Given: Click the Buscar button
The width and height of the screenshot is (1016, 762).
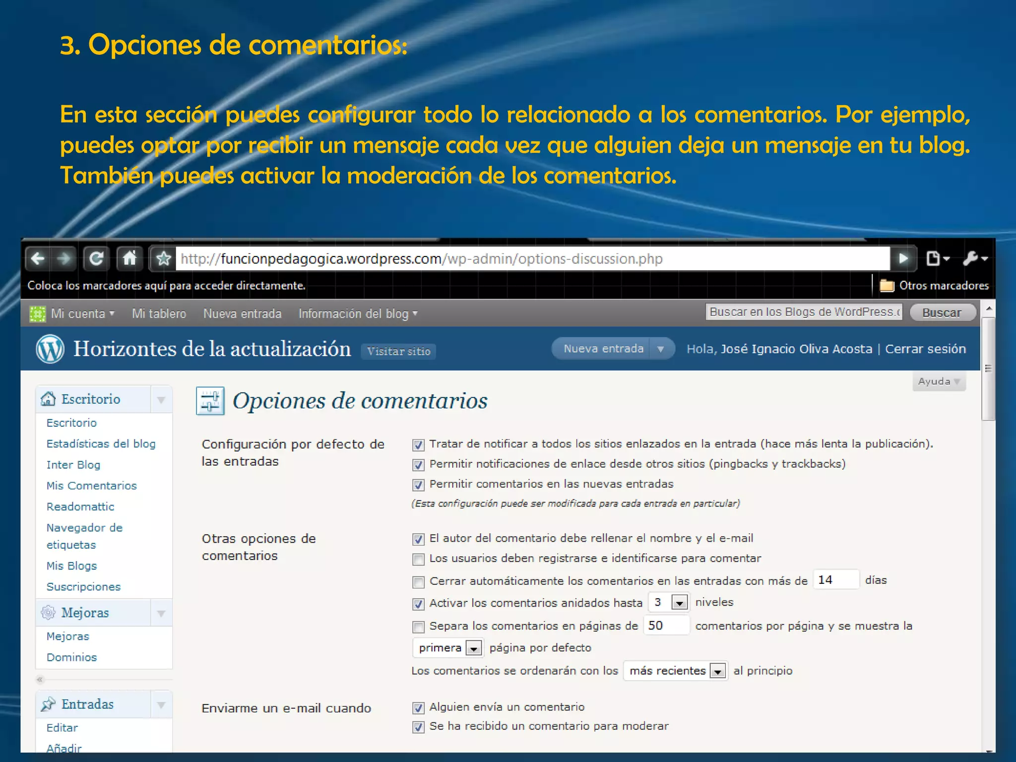Looking at the screenshot, I should pyautogui.click(x=942, y=313).
